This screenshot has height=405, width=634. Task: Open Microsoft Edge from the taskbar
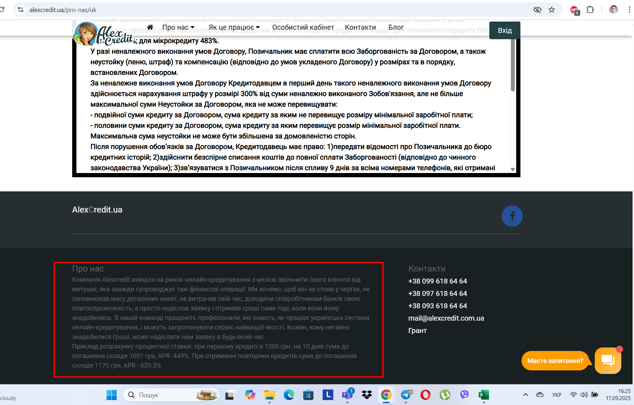click(x=289, y=395)
